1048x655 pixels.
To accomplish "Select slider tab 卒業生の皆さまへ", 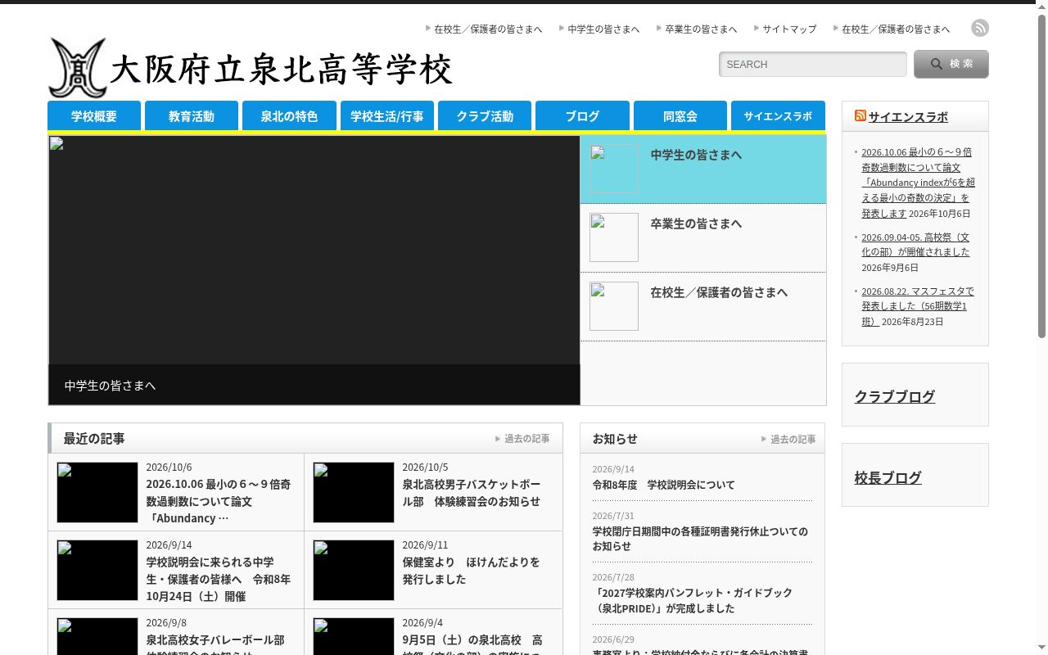I will point(703,238).
